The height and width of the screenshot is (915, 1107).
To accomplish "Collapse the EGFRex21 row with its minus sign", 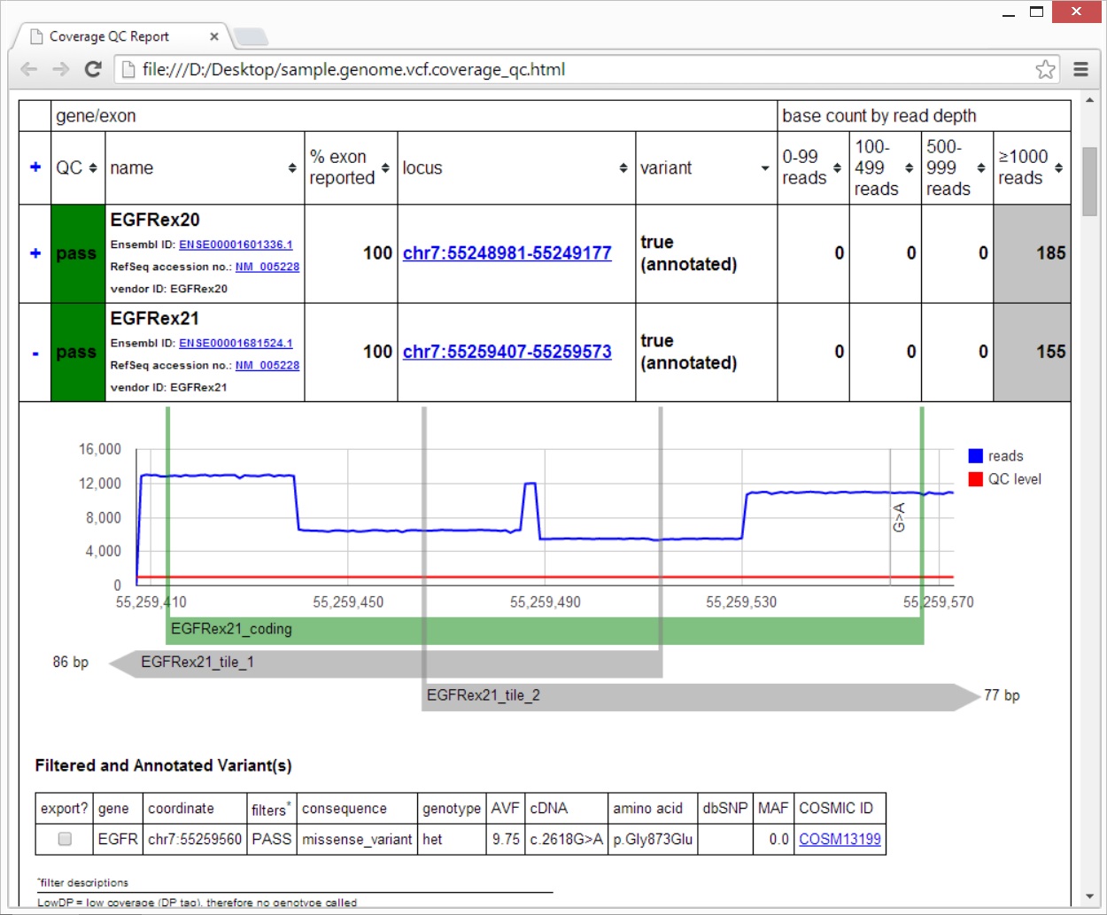I will point(34,352).
